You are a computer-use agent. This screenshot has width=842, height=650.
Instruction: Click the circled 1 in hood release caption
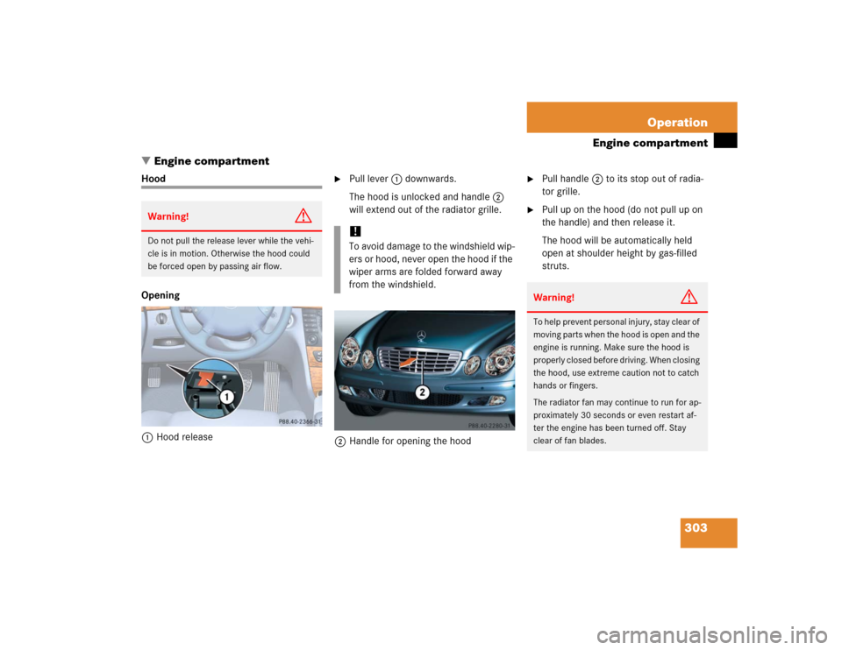[147, 438]
